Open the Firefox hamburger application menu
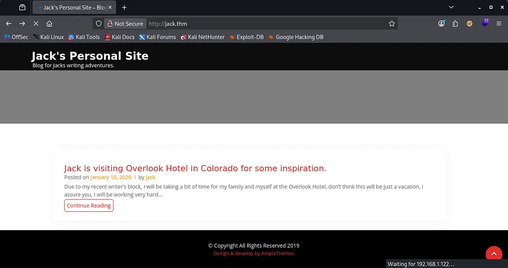The image size is (508, 268). 499,24
